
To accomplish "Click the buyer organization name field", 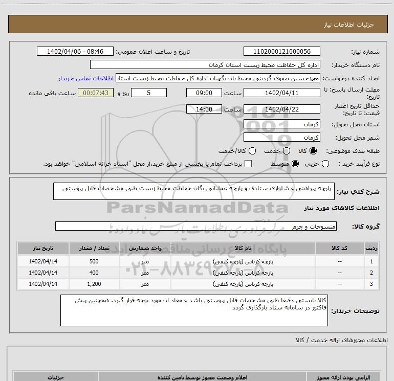I will (x=205, y=65).
